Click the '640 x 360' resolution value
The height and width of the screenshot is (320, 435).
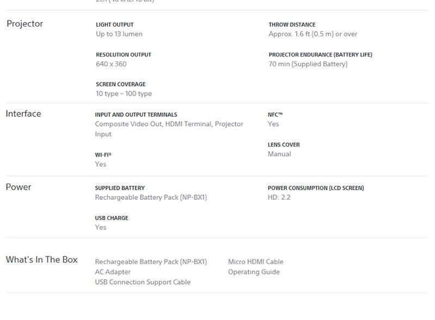(x=111, y=64)
